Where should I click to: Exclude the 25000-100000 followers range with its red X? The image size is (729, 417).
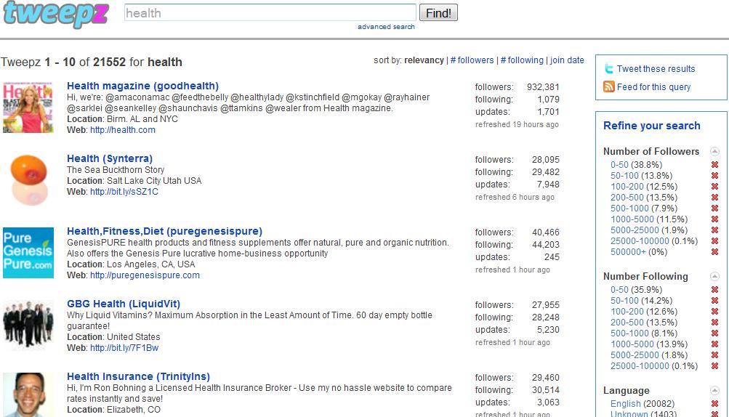click(x=714, y=240)
